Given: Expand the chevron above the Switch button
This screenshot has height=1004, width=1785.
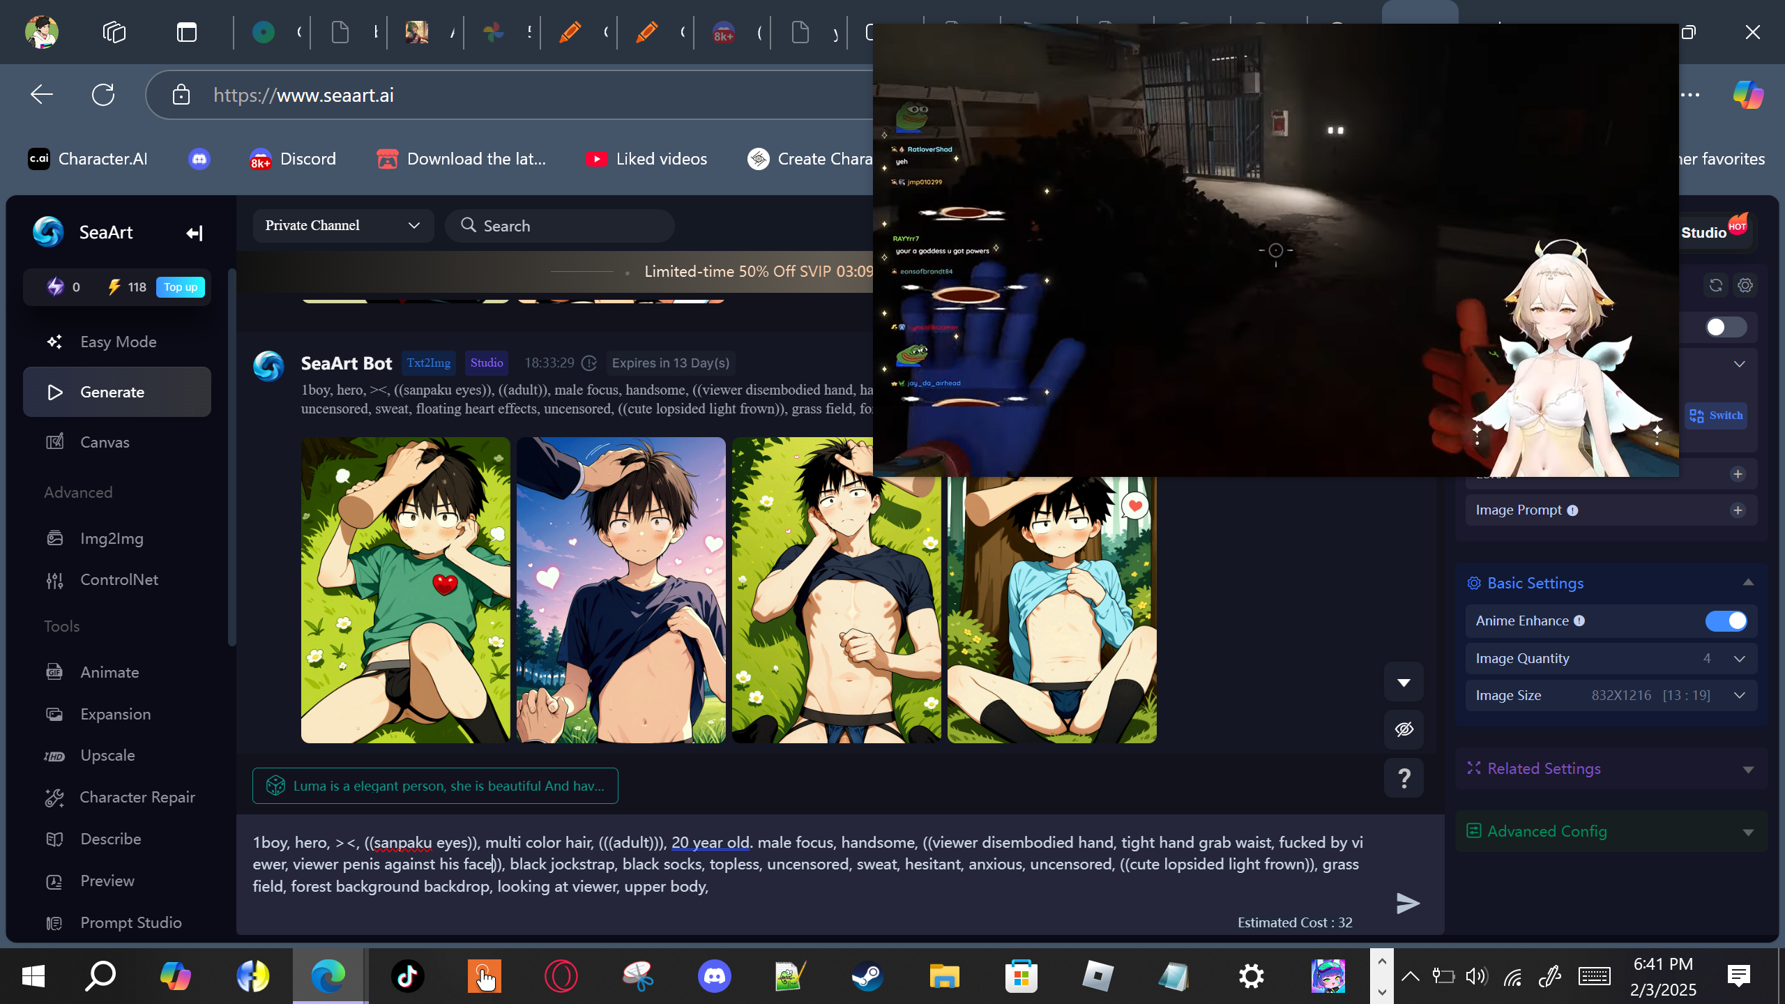Looking at the screenshot, I should point(1740,364).
